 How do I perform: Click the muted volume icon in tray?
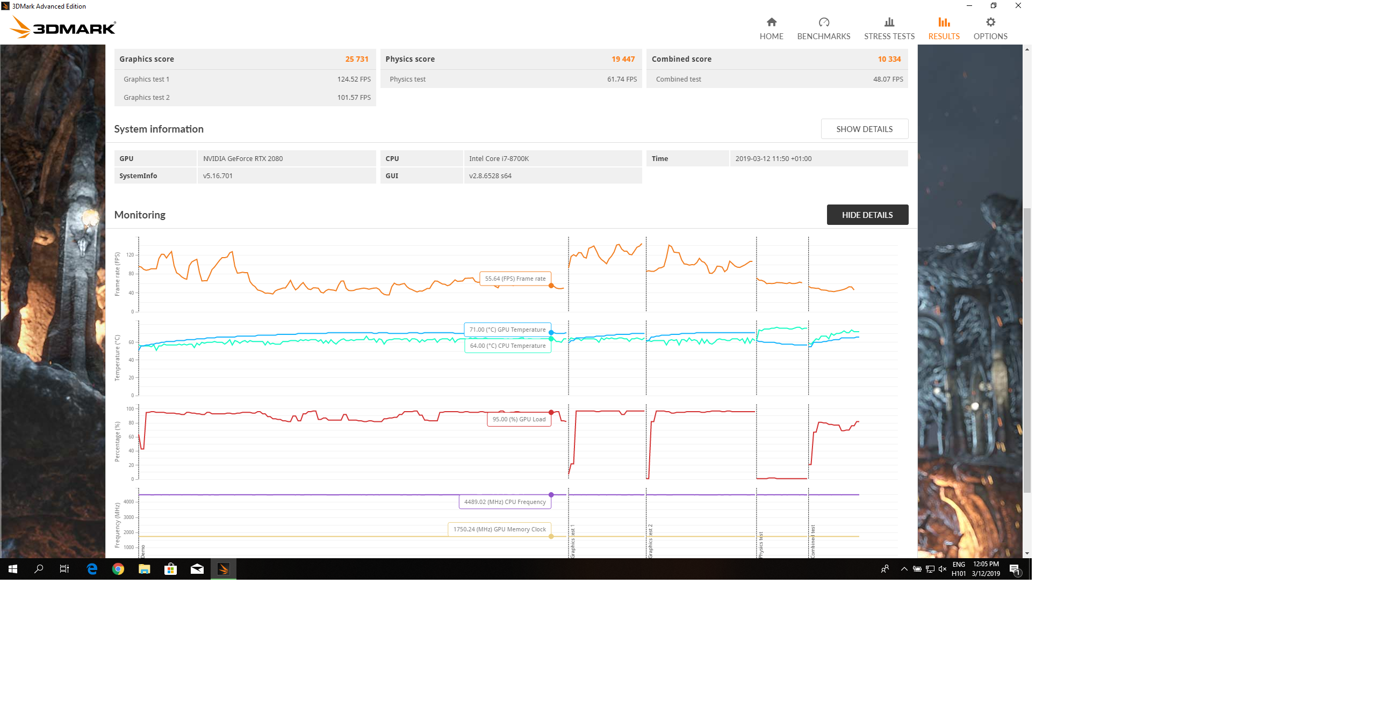pos(943,569)
